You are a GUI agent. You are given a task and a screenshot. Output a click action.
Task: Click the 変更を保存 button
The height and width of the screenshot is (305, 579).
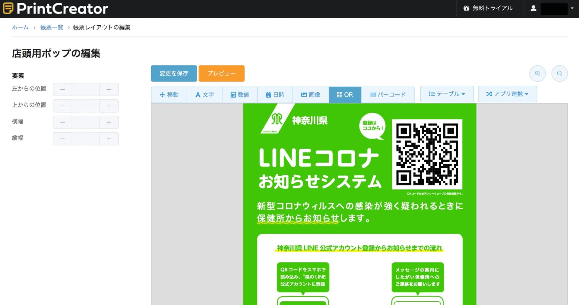tap(174, 73)
